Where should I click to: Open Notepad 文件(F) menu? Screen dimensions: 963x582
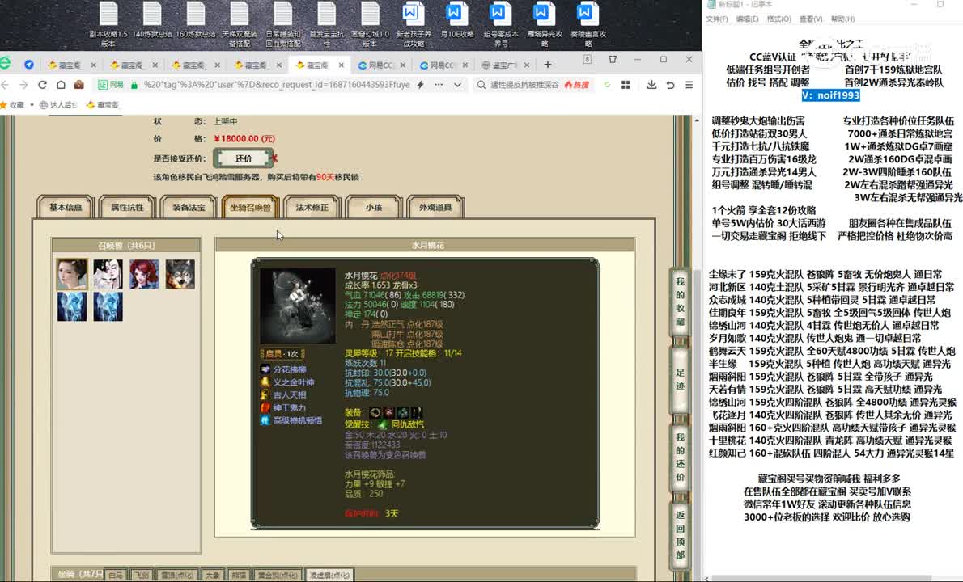tap(716, 19)
